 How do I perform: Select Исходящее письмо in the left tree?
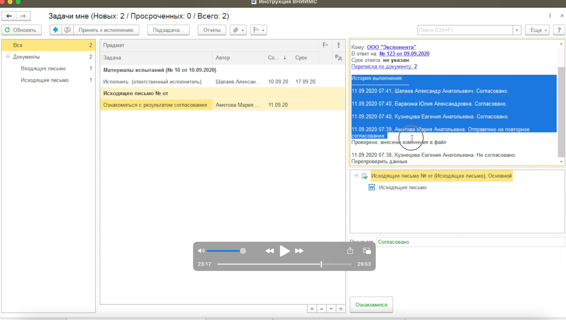pyautogui.click(x=44, y=80)
